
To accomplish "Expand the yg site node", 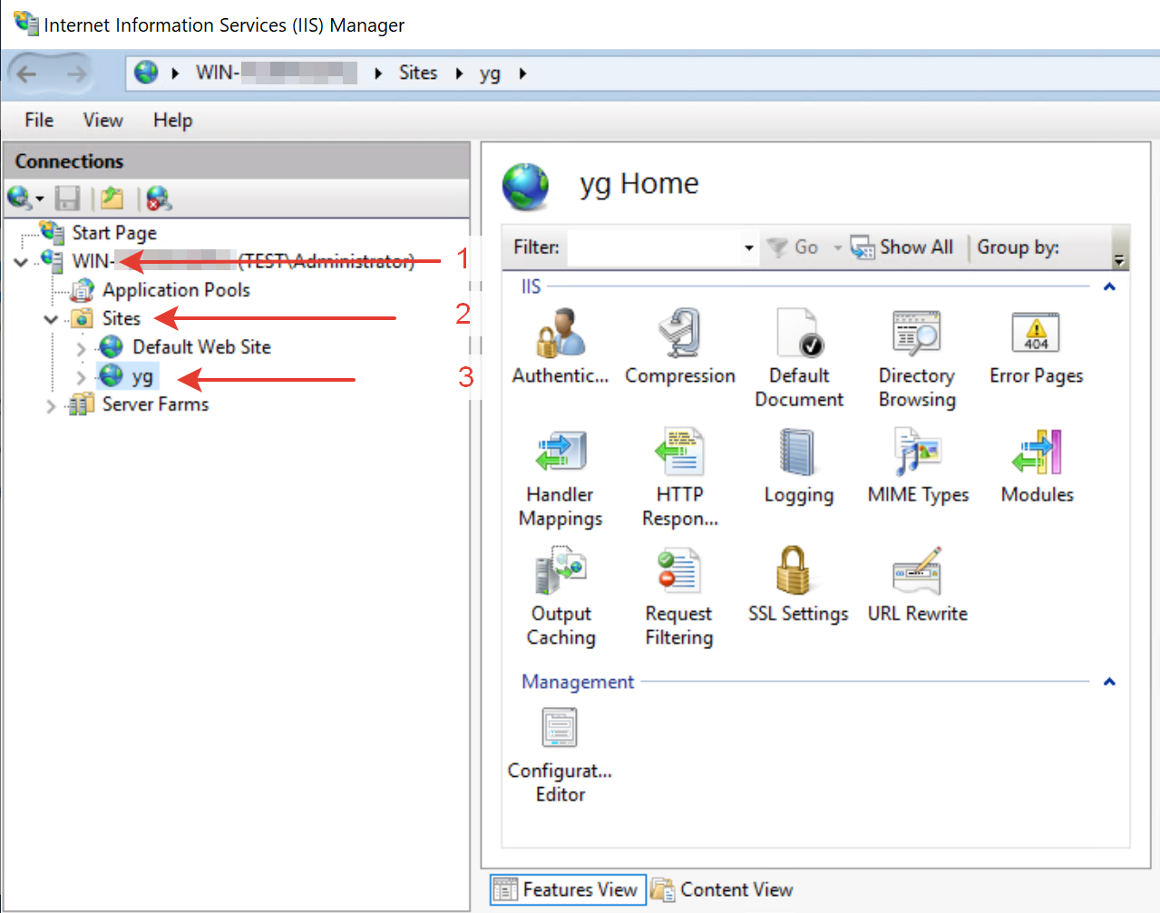I will (81, 376).
